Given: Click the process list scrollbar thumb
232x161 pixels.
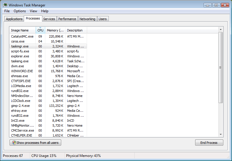Looking at the screenshot, I should pyautogui.click(x=221, y=68).
